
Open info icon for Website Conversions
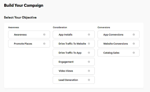point(134,44)
